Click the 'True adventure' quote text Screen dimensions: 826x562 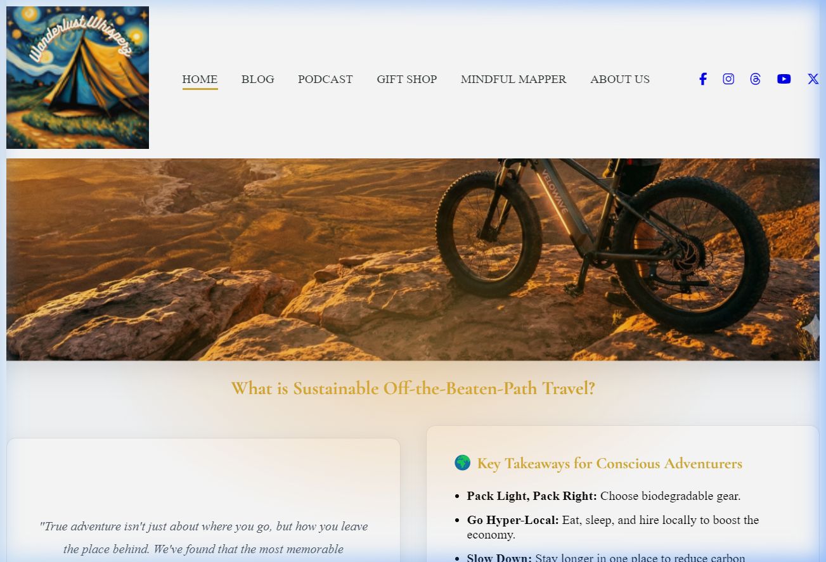click(203, 538)
